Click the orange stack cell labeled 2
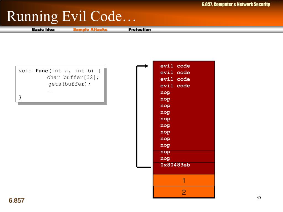 184,192
